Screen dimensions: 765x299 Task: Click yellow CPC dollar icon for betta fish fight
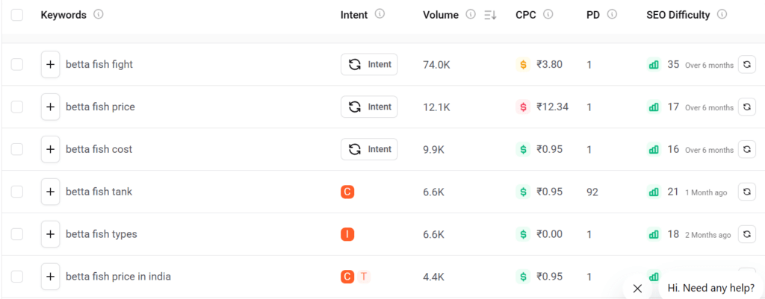tap(523, 64)
